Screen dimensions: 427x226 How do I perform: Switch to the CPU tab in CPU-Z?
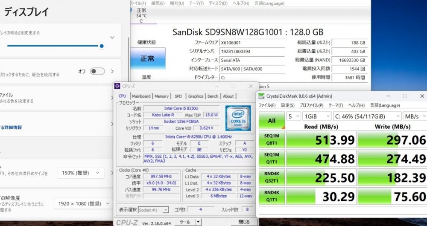click(x=123, y=96)
